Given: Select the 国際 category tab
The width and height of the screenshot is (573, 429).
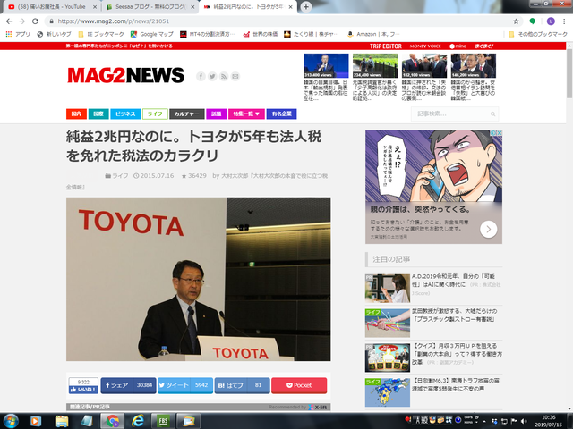Looking at the screenshot, I should 98,114.
